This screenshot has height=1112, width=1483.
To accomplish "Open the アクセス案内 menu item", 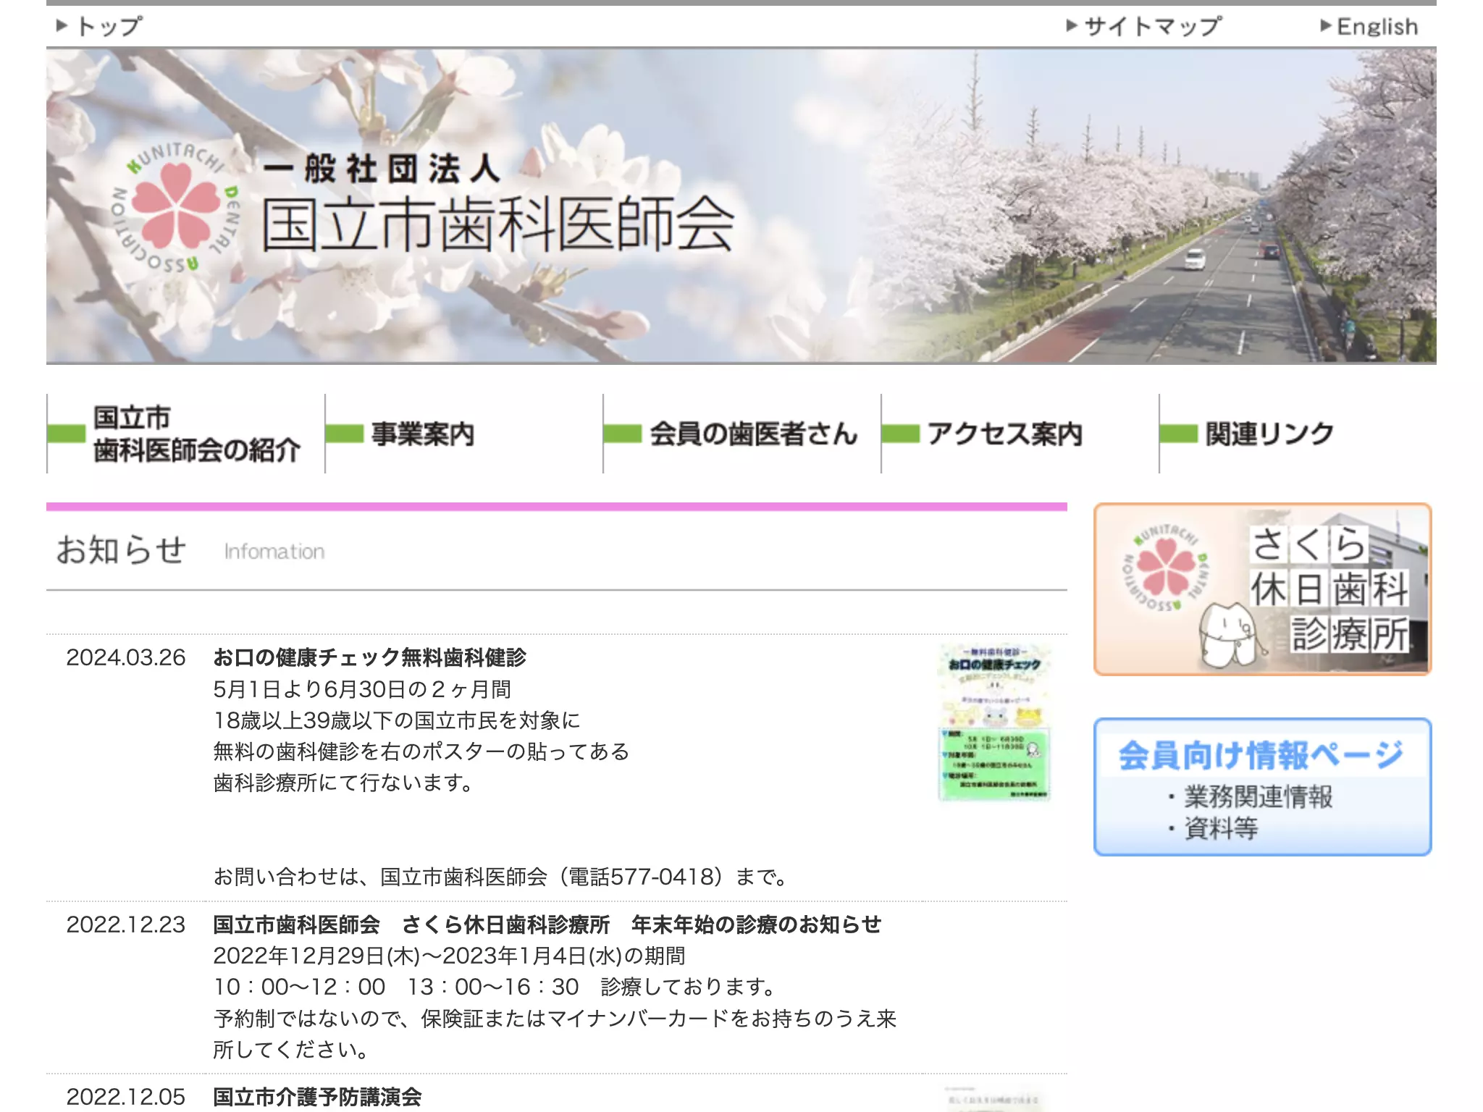I will (x=1020, y=434).
